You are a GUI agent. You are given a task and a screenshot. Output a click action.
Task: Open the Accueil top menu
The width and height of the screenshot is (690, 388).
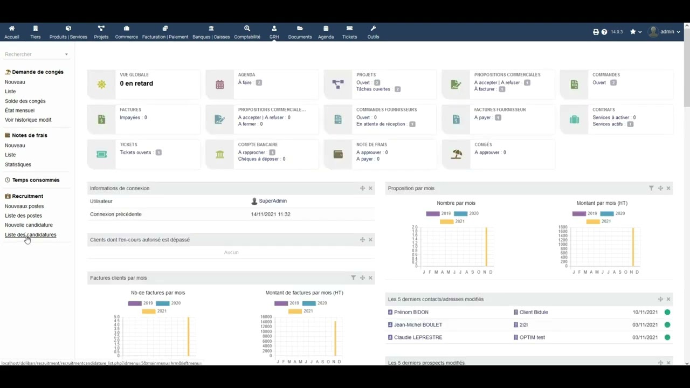[12, 32]
